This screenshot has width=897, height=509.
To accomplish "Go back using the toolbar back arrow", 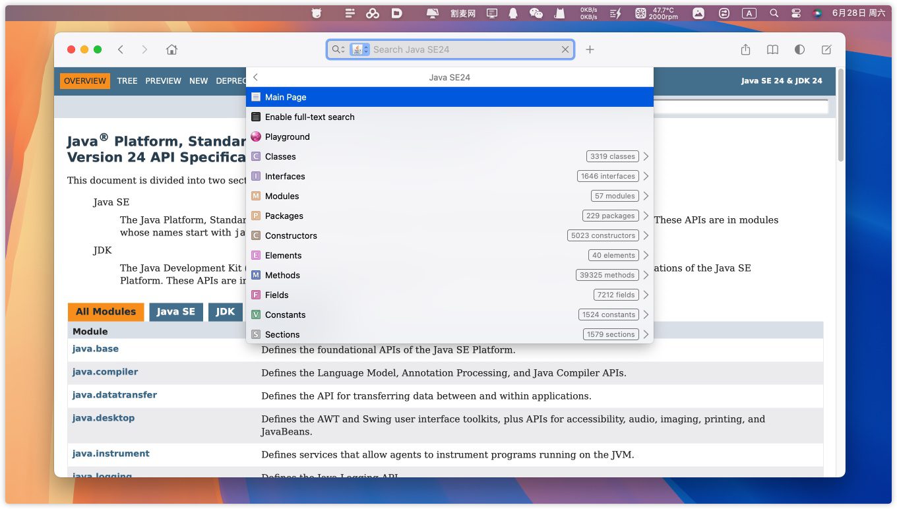I will (121, 49).
